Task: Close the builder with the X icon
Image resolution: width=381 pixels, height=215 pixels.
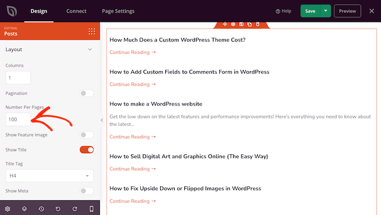Action: click(371, 11)
